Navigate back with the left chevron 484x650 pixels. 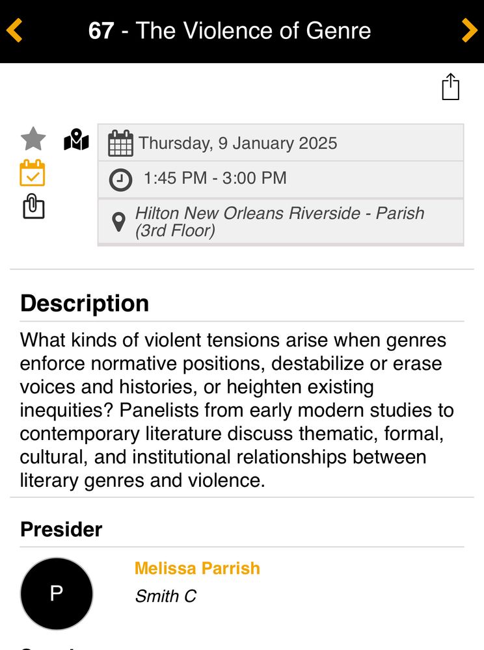tap(14, 30)
